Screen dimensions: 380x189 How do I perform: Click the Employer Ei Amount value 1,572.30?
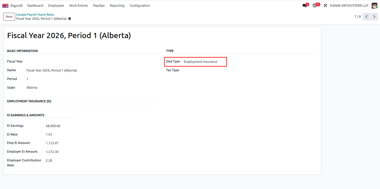[52, 152]
